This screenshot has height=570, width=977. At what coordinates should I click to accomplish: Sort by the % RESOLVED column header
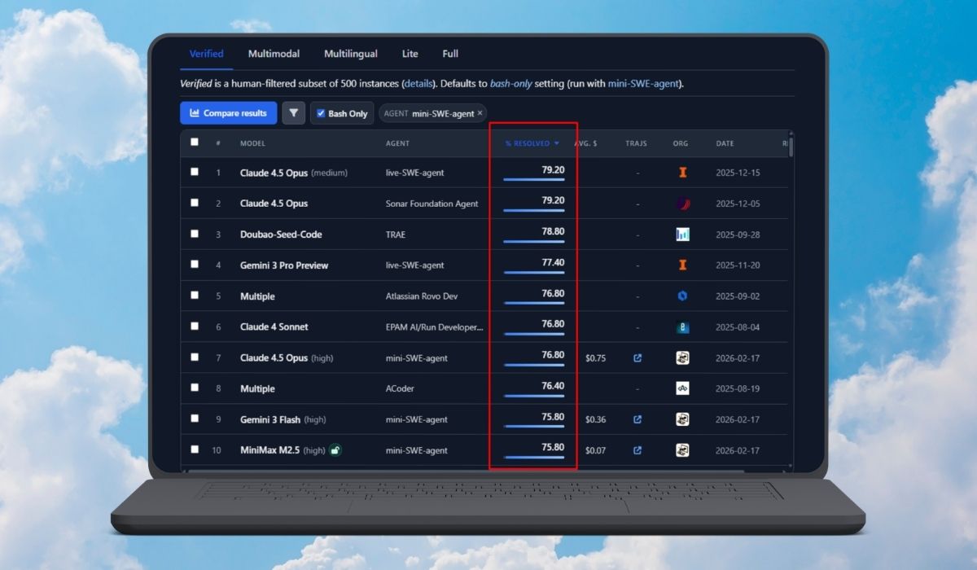[x=532, y=143]
